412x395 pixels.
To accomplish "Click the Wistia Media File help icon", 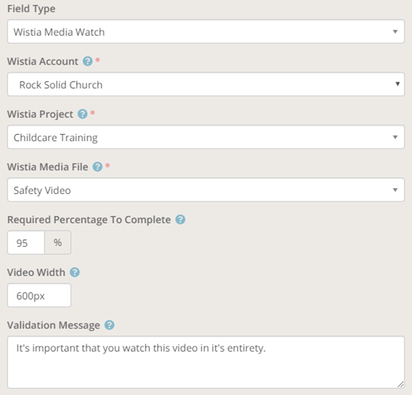I will pyautogui.click(x=98, y=167).
